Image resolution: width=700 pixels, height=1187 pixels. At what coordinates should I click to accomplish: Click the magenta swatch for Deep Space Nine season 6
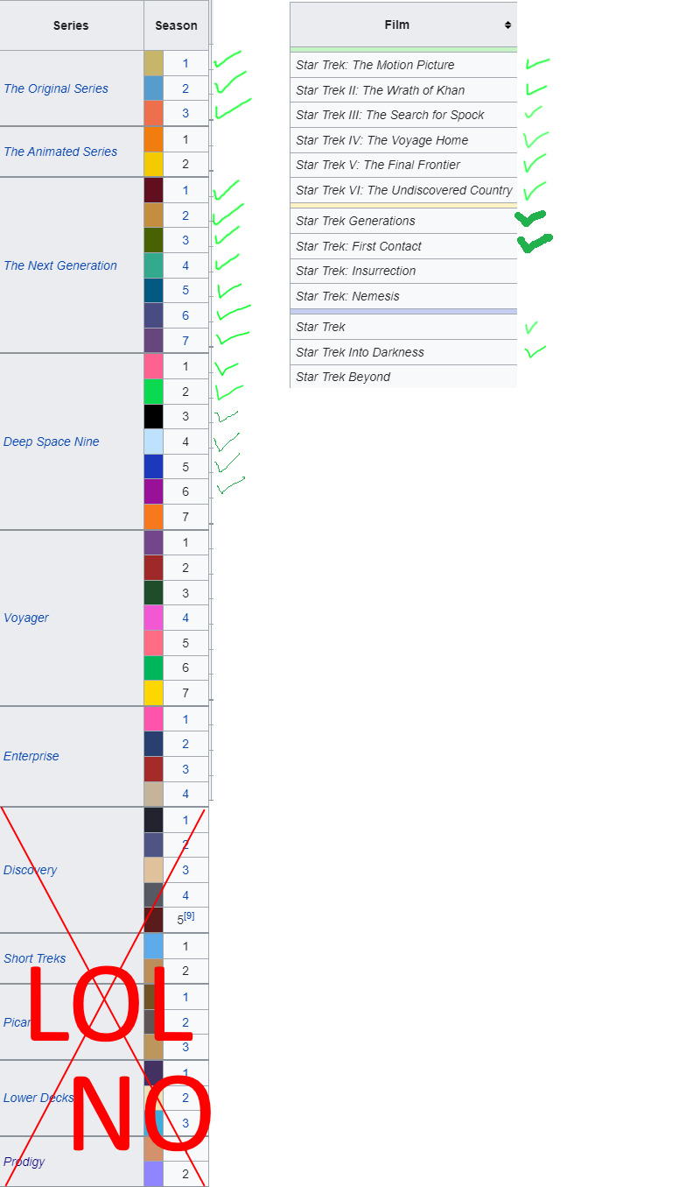point(153,491)
